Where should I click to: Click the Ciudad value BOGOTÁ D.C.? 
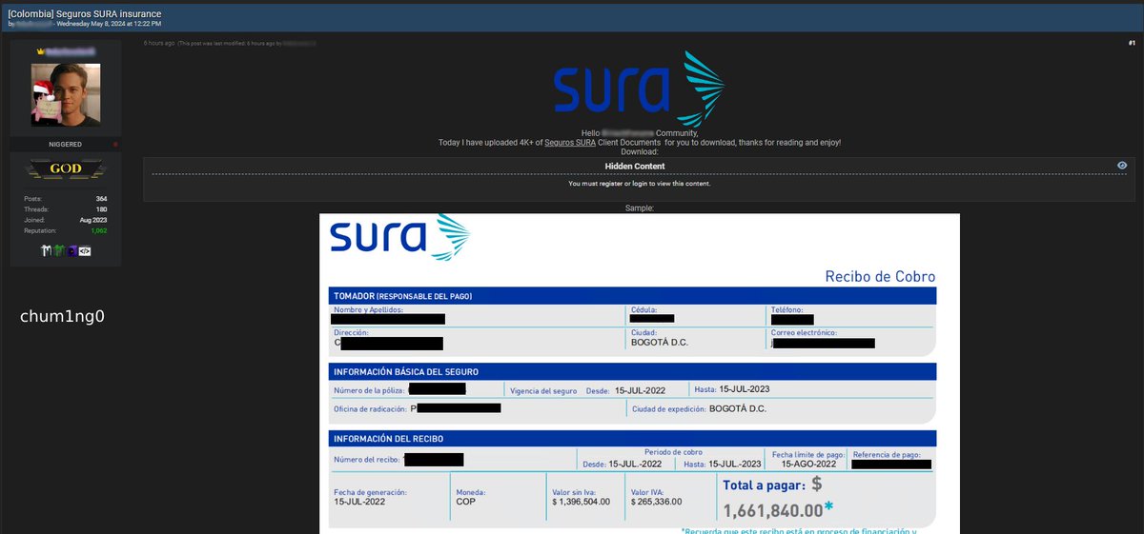coord(660,343)
